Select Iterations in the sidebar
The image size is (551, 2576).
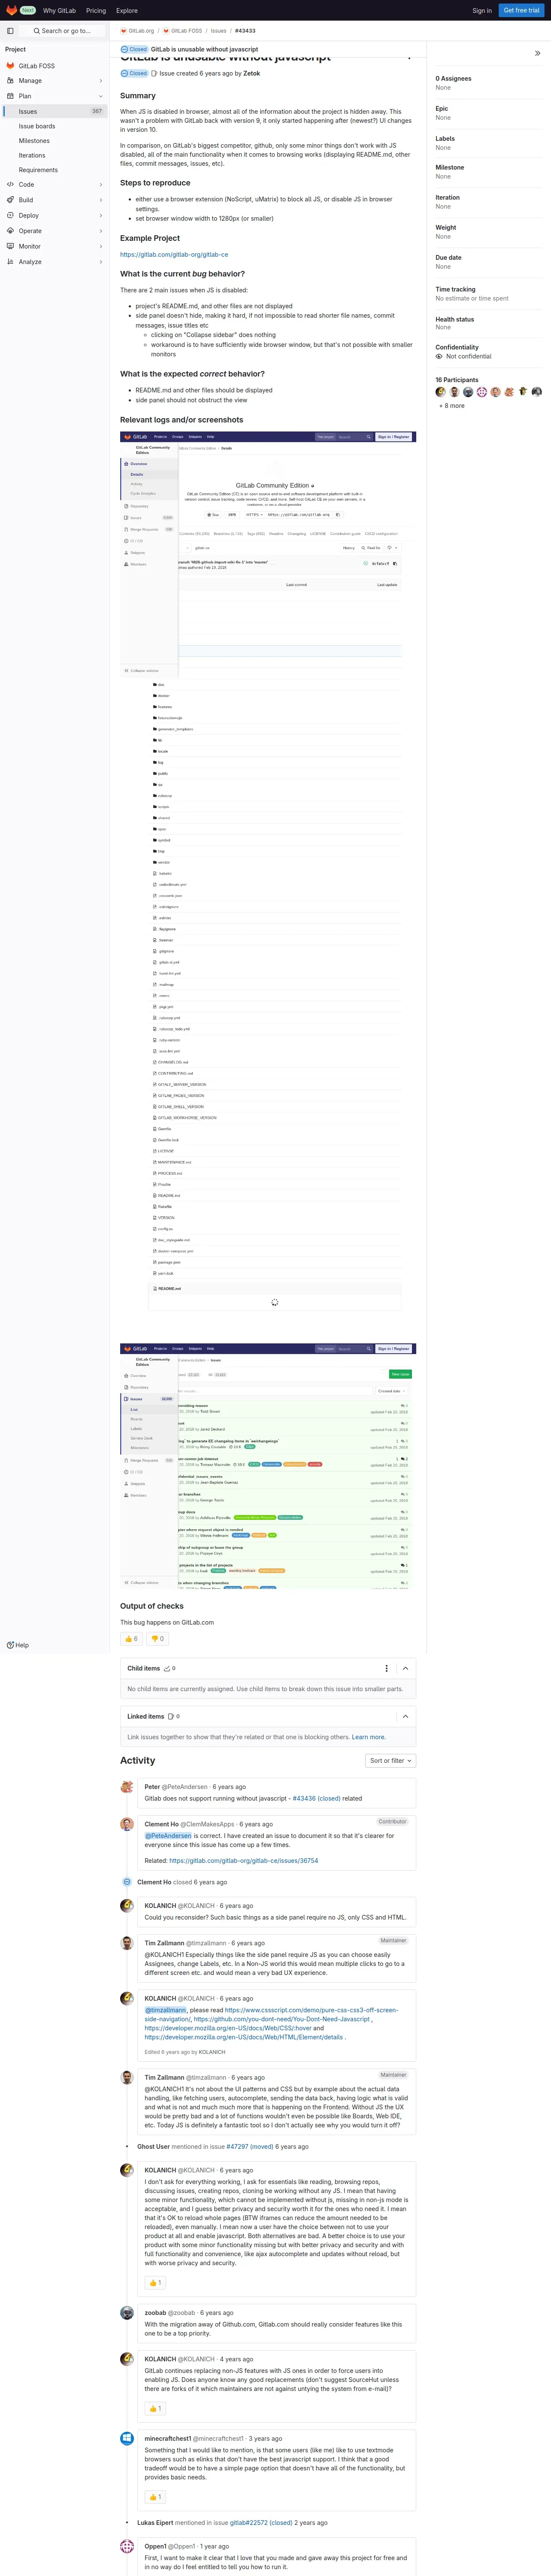(x=55, y=155)
